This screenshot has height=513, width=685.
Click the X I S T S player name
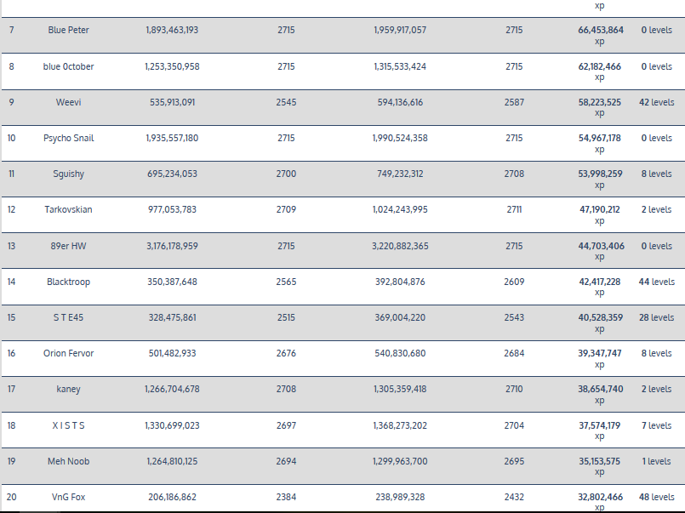coord(68,425)
